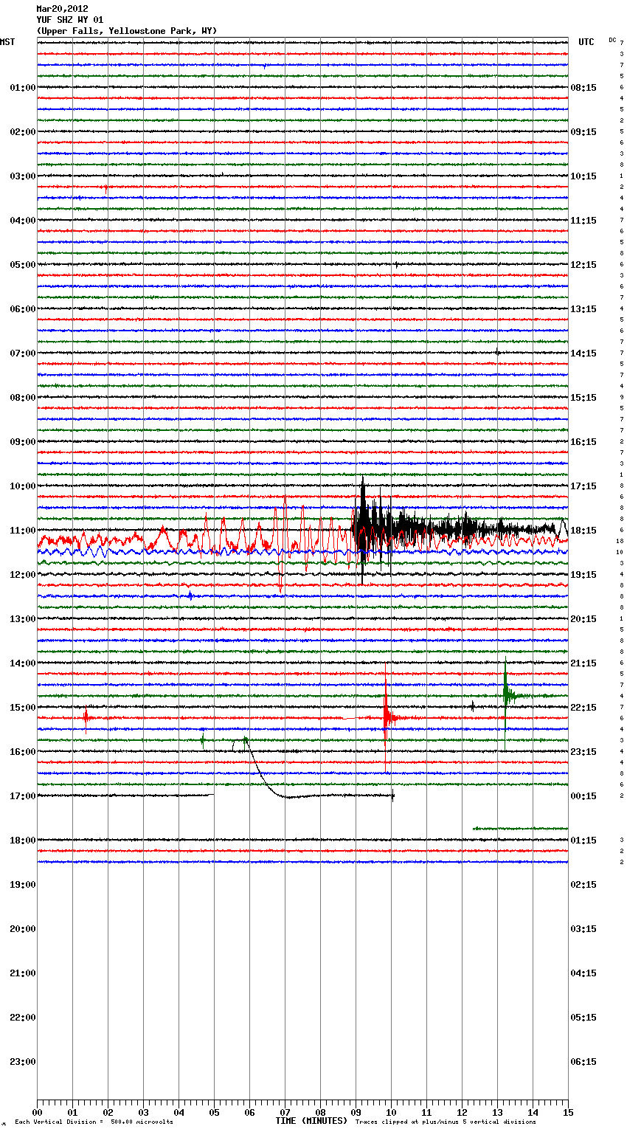
Task: Click the 05 minute axis tick label
Action: point(214,1112)
